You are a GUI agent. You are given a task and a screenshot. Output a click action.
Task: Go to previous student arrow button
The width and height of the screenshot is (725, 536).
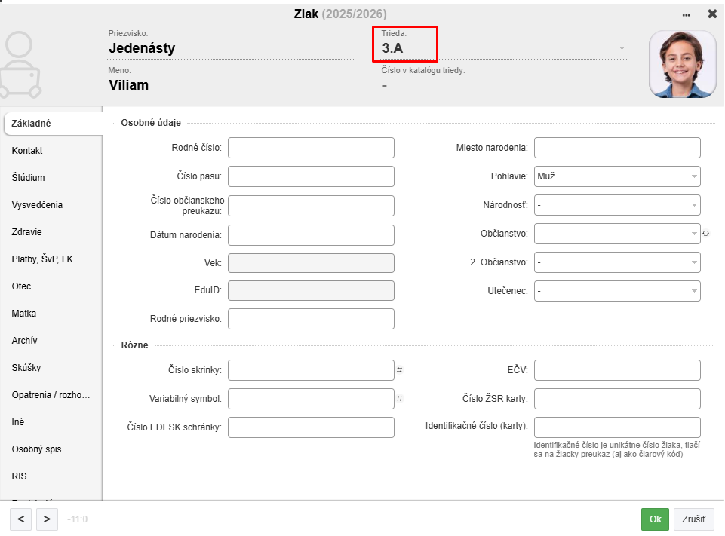point(20,519)
